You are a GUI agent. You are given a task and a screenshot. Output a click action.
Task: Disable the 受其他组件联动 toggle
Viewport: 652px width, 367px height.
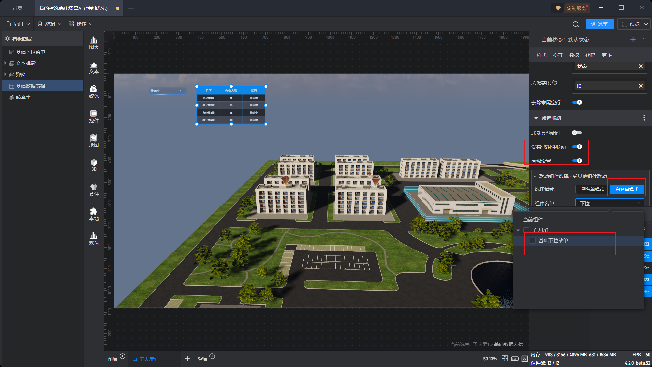point(577,147)
